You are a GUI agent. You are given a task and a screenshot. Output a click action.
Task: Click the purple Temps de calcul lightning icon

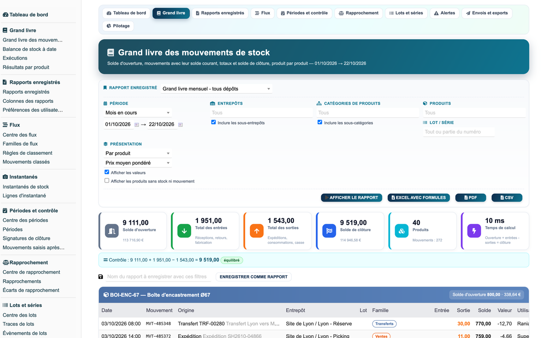click(x=474, y=231)
